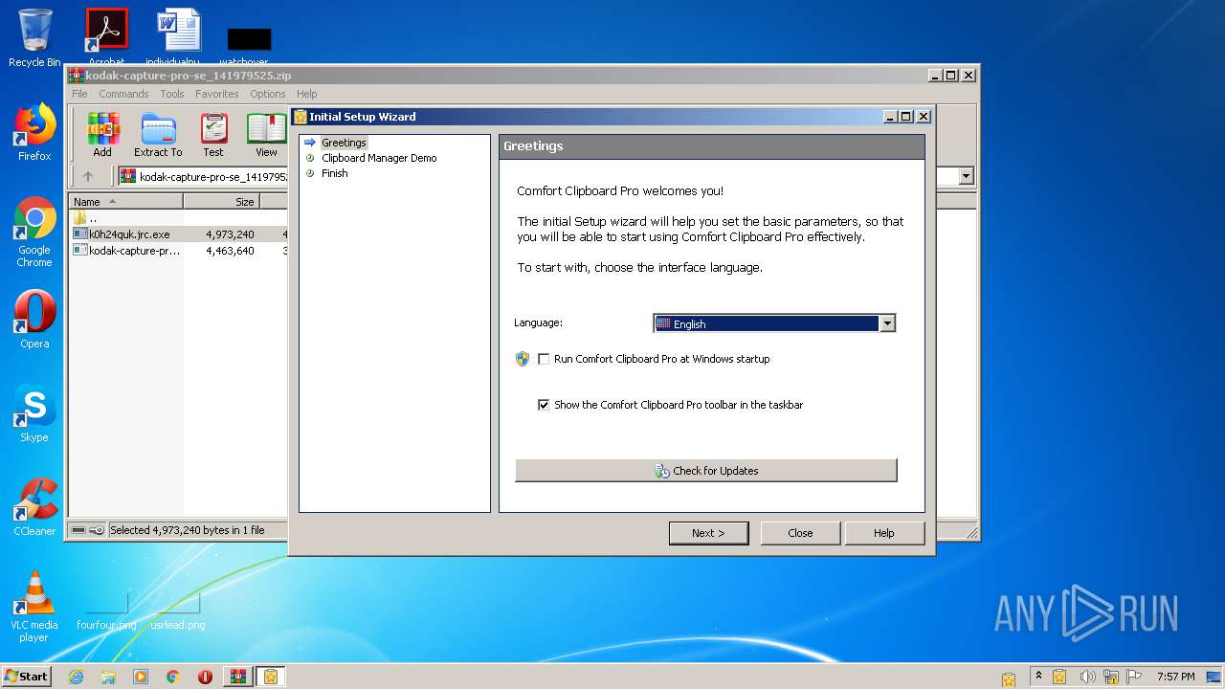Viewport: 1225px width, 689px height.
Task: Click the WinRAR status bar drive icon
Action: pyautogui.click(x=78, y=530)
